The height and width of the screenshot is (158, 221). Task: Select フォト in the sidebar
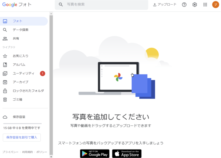pos(24,21)
